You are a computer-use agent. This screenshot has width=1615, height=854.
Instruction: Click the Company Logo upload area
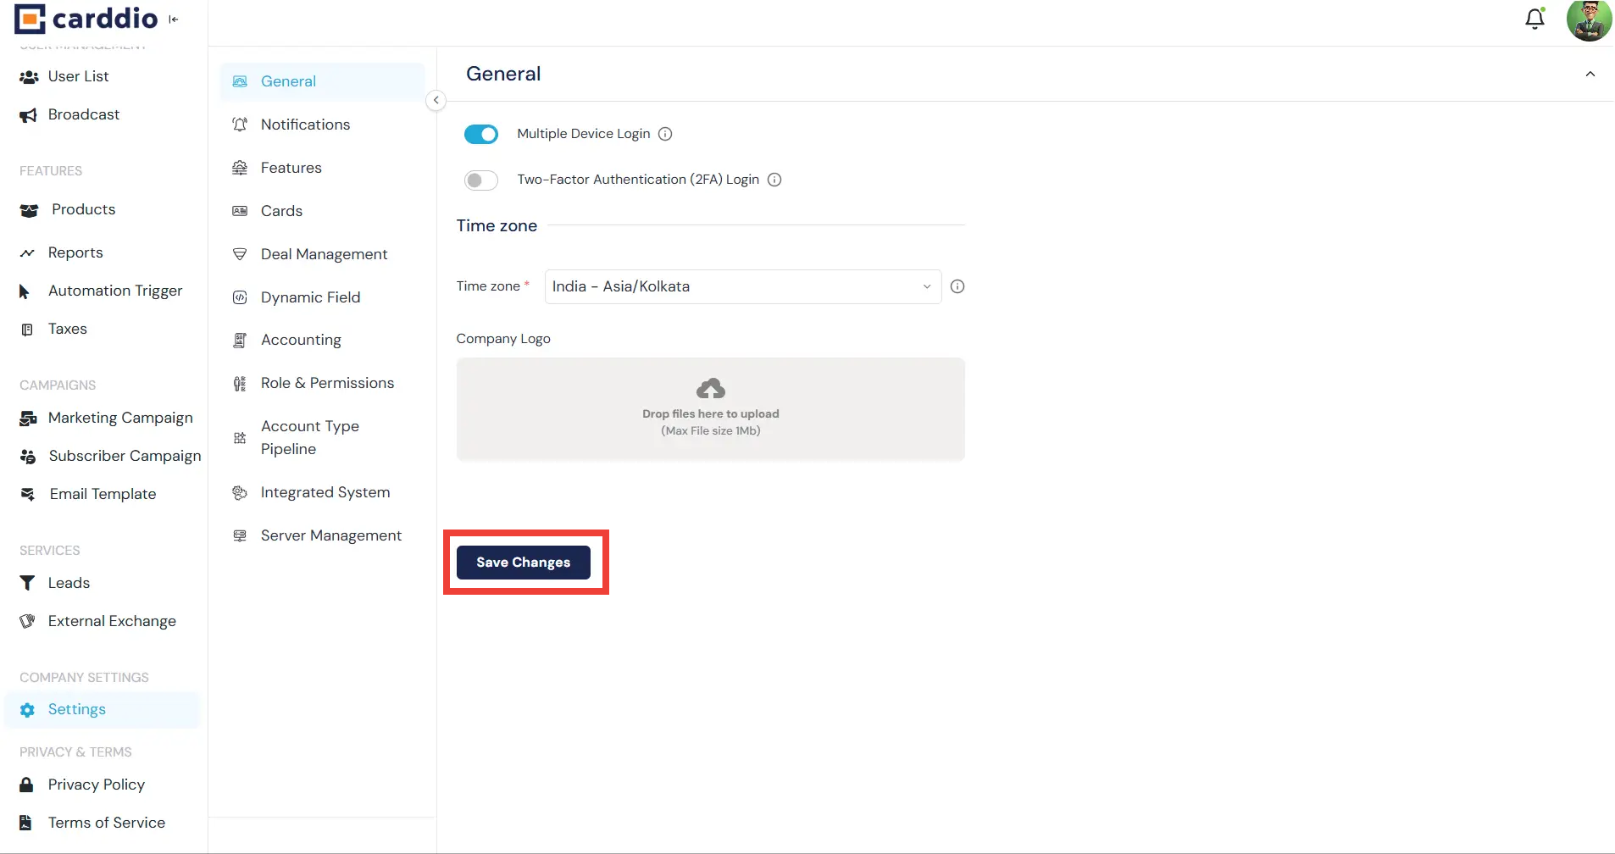click(710, 409)
